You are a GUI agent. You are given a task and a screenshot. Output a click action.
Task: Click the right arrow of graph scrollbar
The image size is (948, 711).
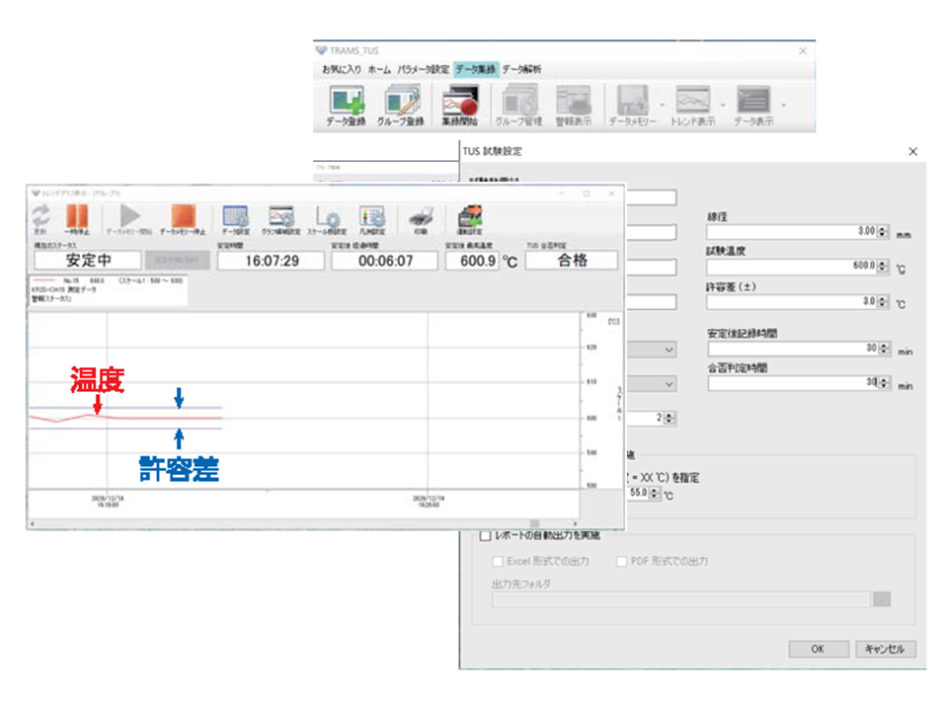point(575,523)
